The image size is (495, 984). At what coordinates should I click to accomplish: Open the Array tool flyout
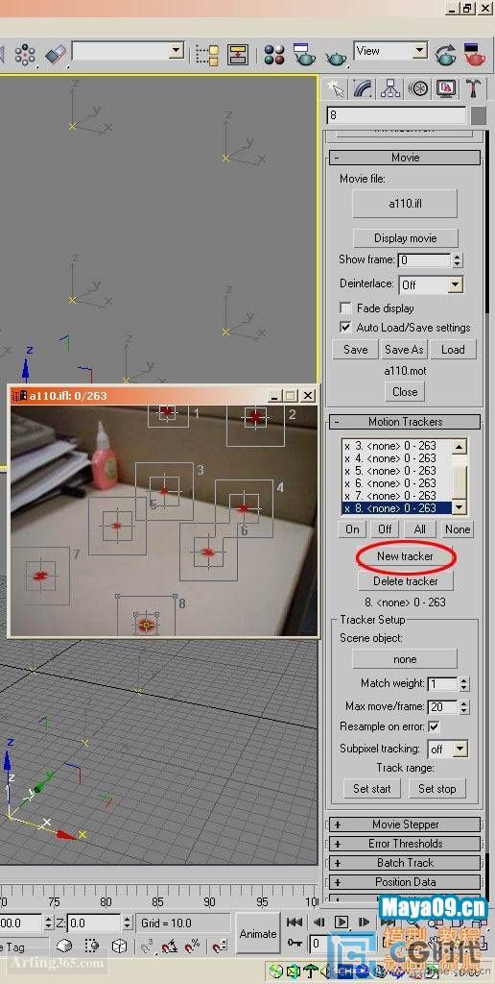[x=25, y=54]
